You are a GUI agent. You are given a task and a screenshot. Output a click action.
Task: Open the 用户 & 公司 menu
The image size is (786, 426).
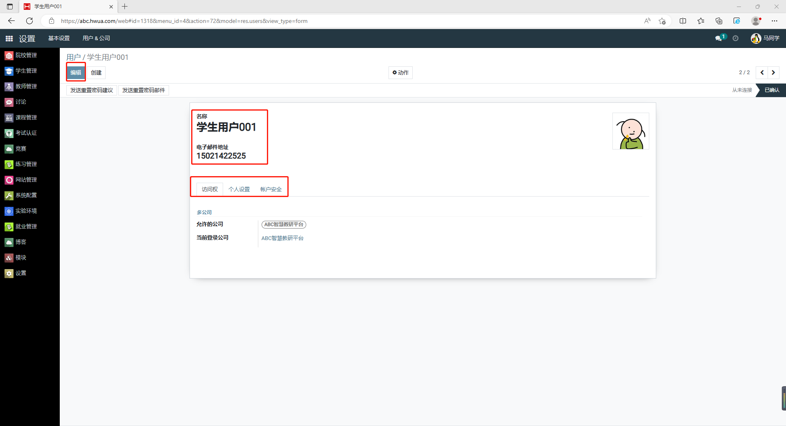(x=96, y=38)
